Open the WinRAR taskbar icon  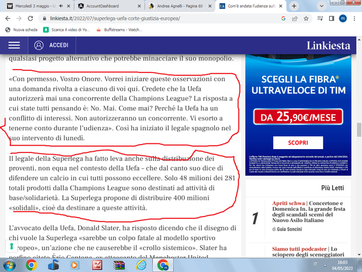119,265
